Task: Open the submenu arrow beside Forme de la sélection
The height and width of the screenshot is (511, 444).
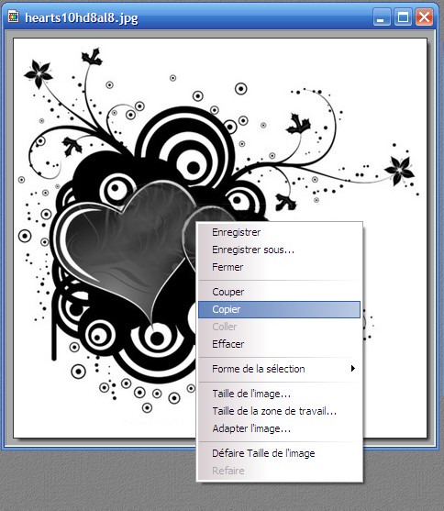Action: (x=352, y=369)
